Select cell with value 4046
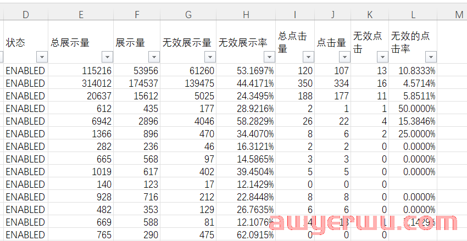The width and height of the screenshot is (467, 241). [x=188, y=121]
